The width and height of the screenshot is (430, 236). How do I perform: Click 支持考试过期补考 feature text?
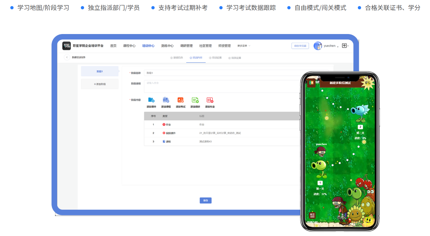(x=183, y=8)
